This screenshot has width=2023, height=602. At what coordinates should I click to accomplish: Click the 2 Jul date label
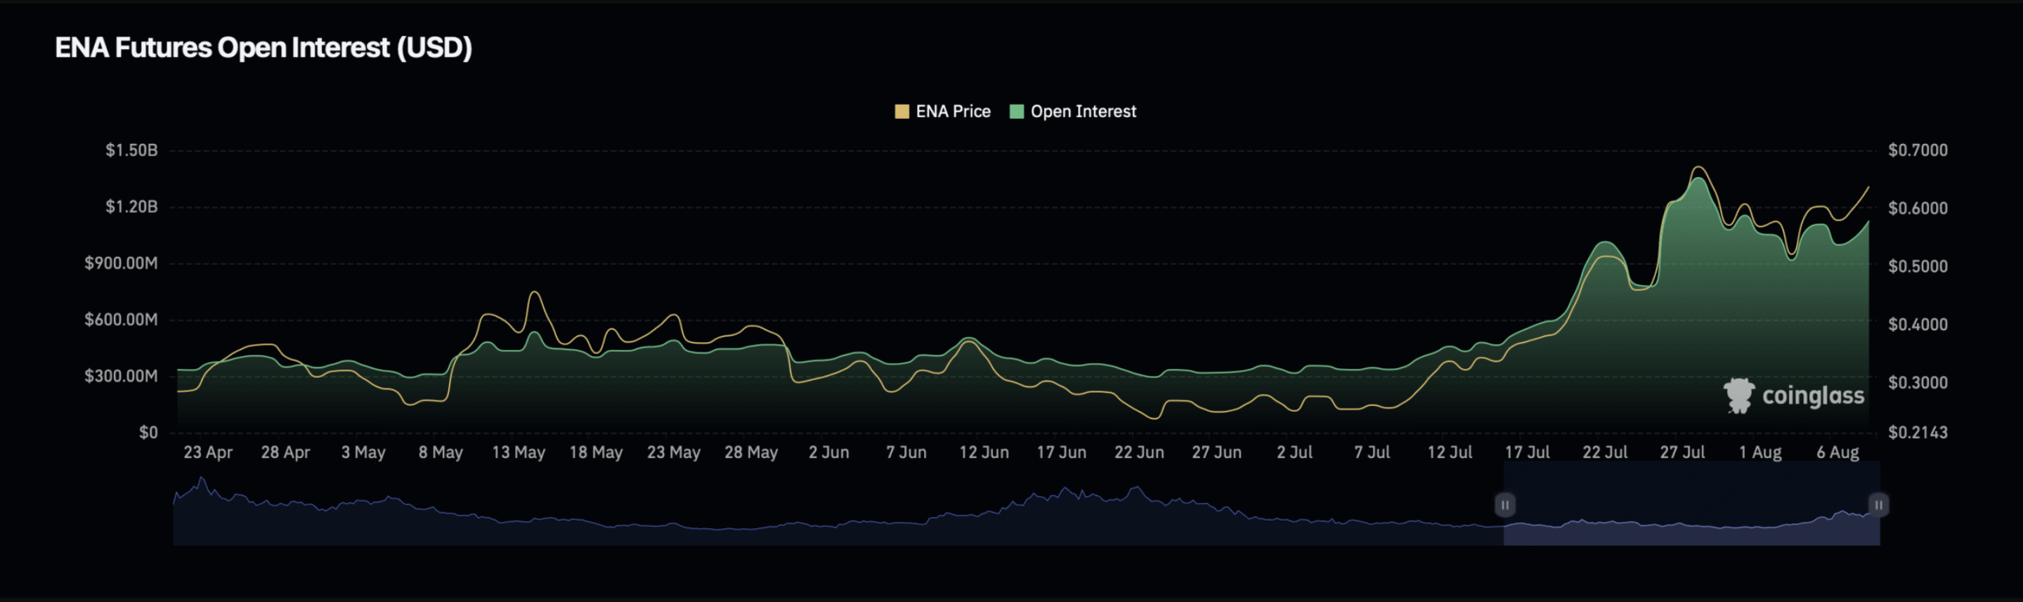(x=1294, y=452)
